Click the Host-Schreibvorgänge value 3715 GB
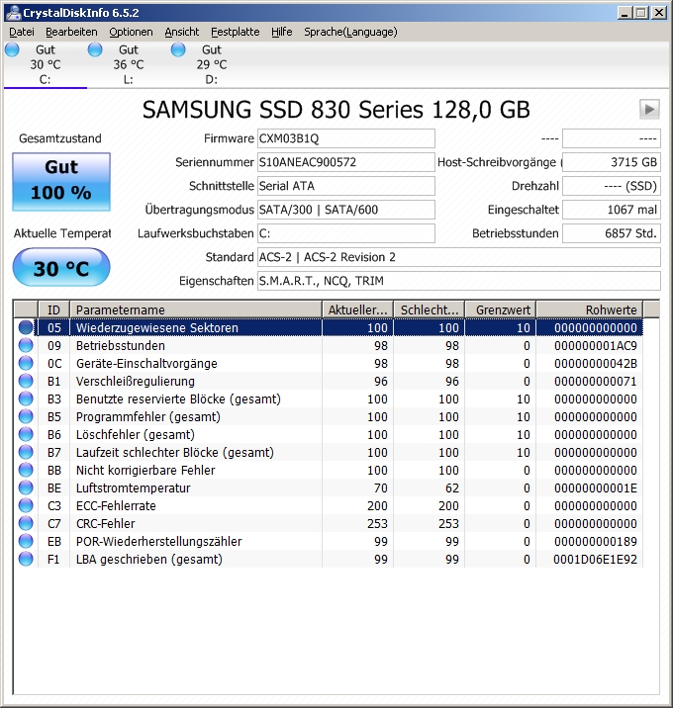 pyautogui.click(x=611, y=162)
